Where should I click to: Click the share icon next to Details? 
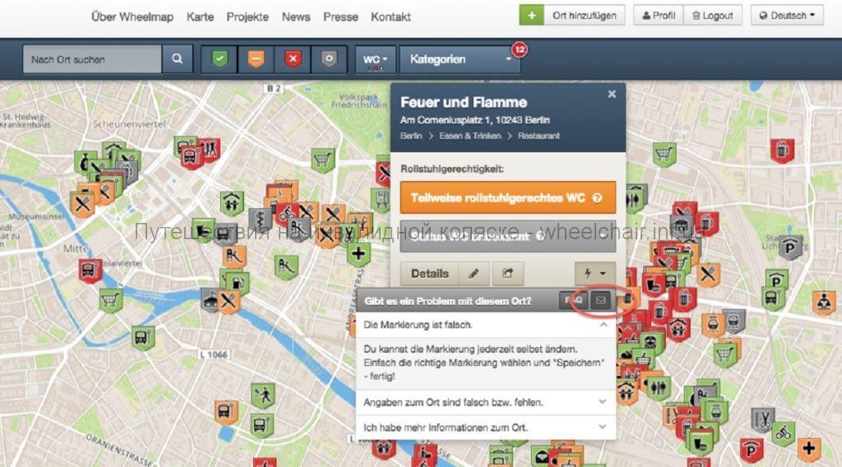click(x=507, y=274)
